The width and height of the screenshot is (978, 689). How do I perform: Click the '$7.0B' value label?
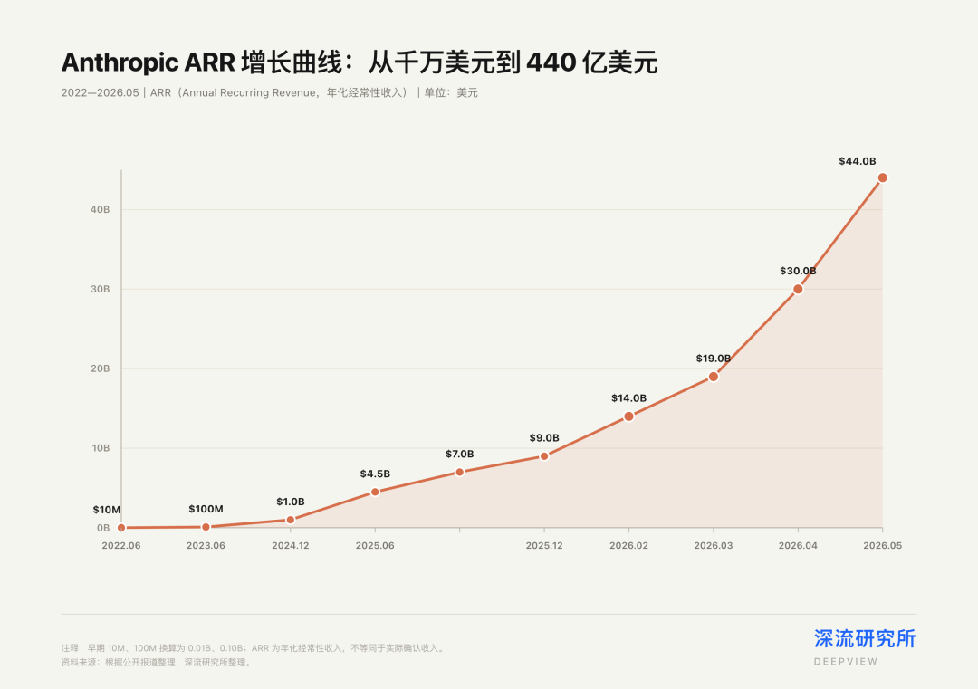pos(460,454)
